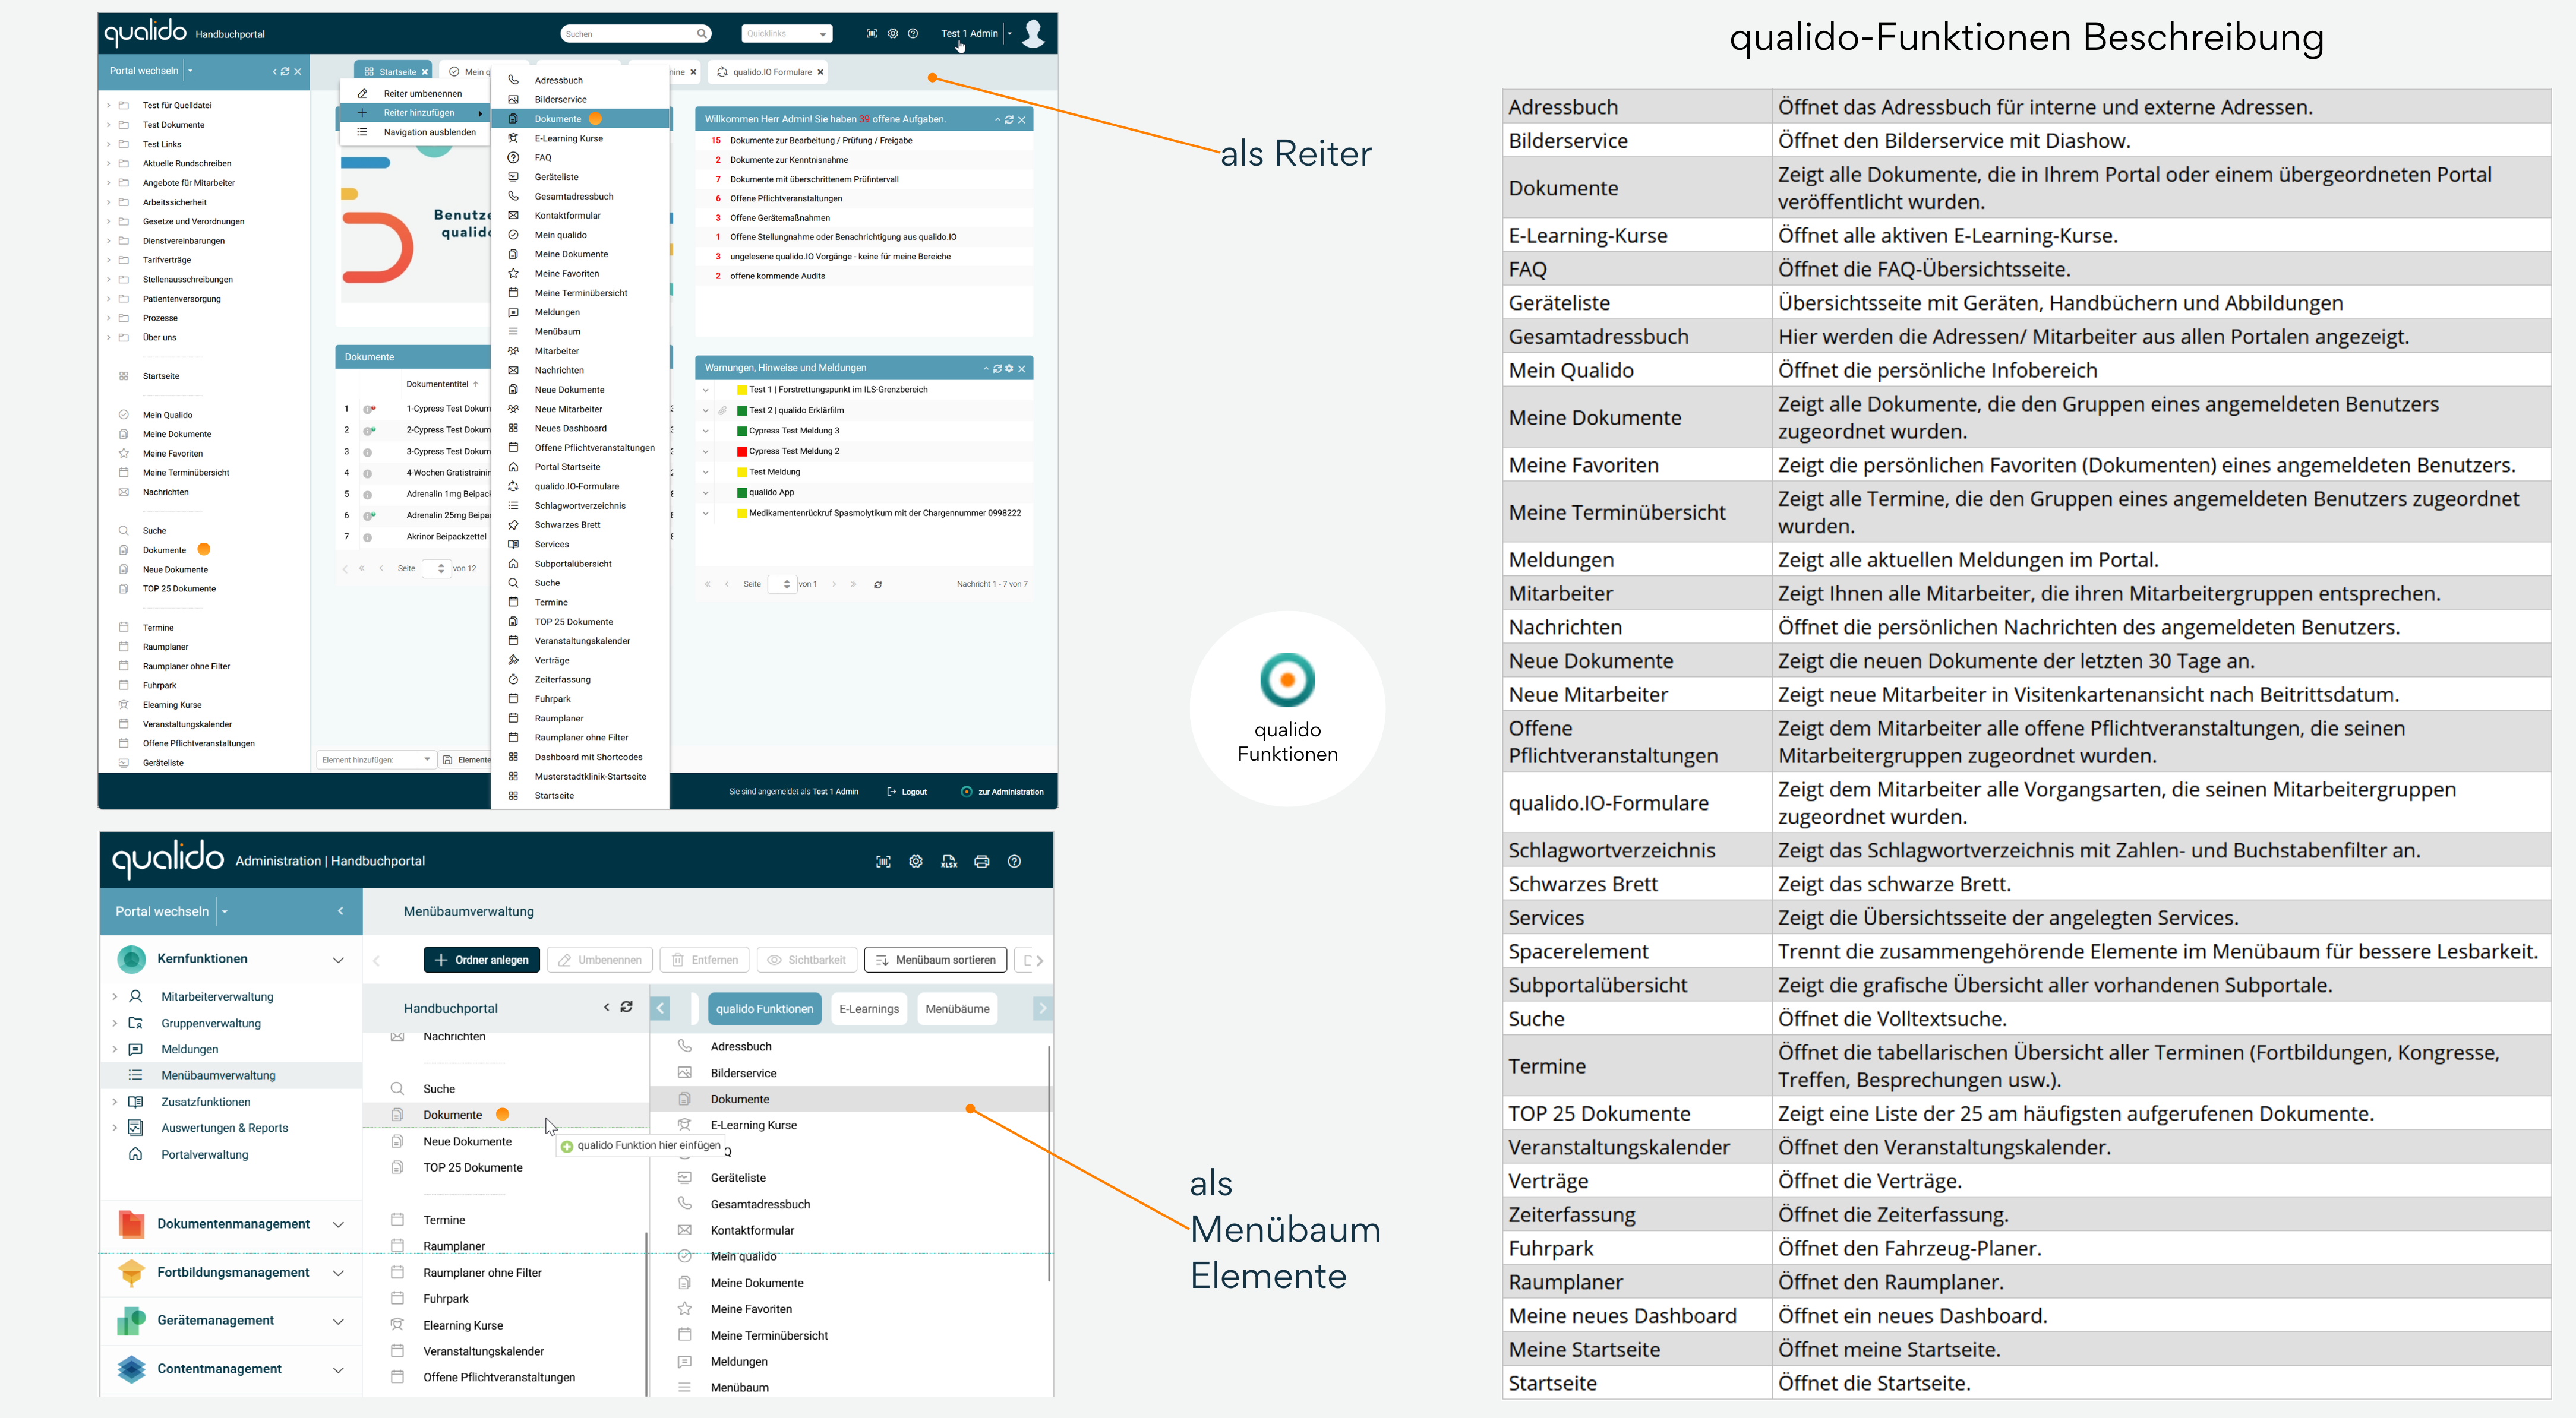Expand the Gerätemanagement section chevron
The image size is (2576, 1418).
point(338,1321)
